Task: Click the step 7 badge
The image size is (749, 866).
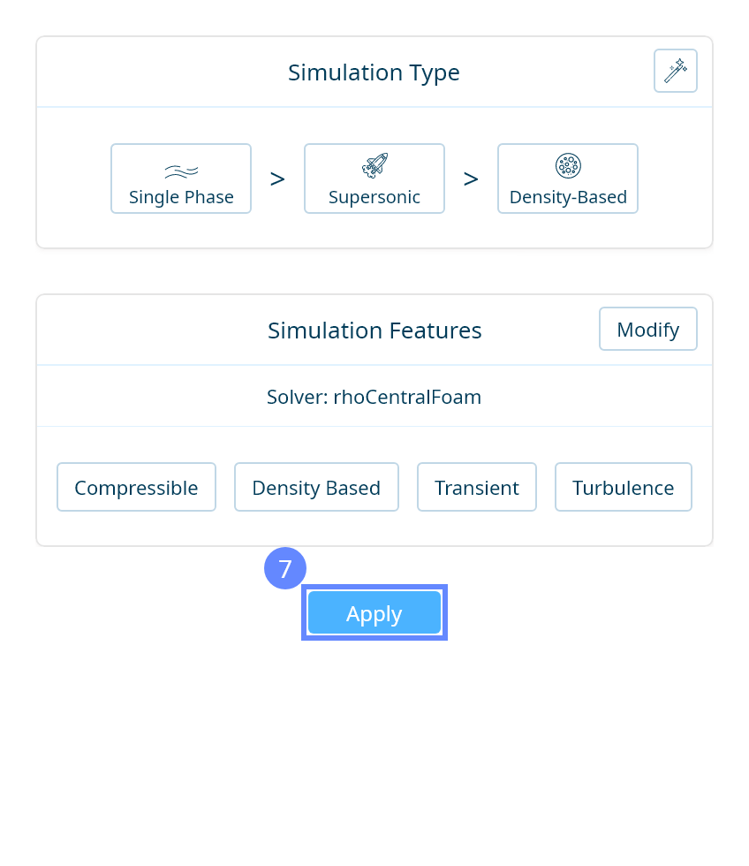Action: click(285, 568)
